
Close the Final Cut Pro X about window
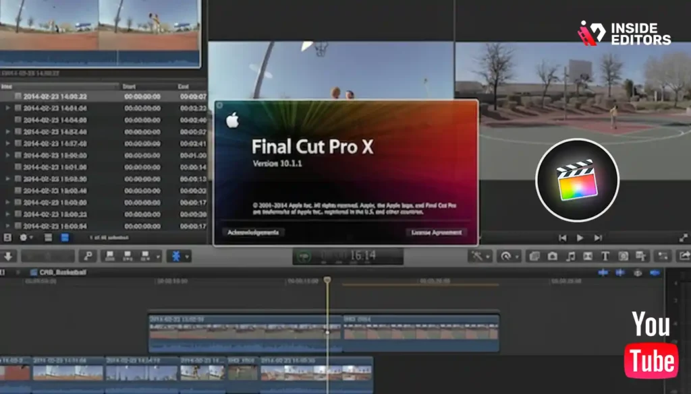[x=220, y=106]
